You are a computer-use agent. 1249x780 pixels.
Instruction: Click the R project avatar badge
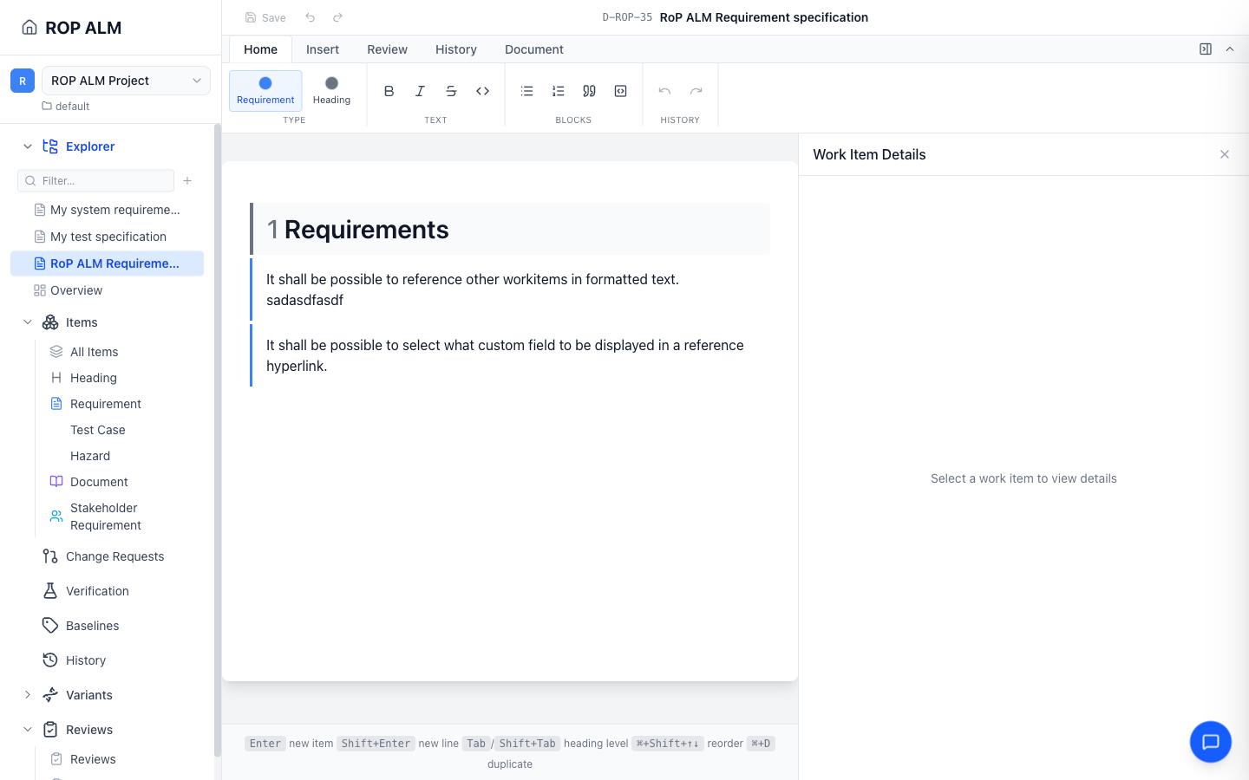[23, 81]
